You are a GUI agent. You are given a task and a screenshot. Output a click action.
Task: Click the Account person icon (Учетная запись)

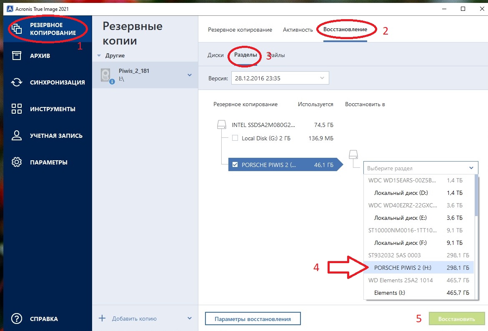pyautogui.click(x=17, y=136)
